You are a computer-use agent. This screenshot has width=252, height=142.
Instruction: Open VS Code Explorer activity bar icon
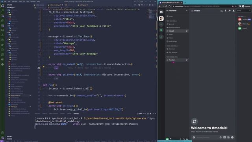[x=2, y=6]
